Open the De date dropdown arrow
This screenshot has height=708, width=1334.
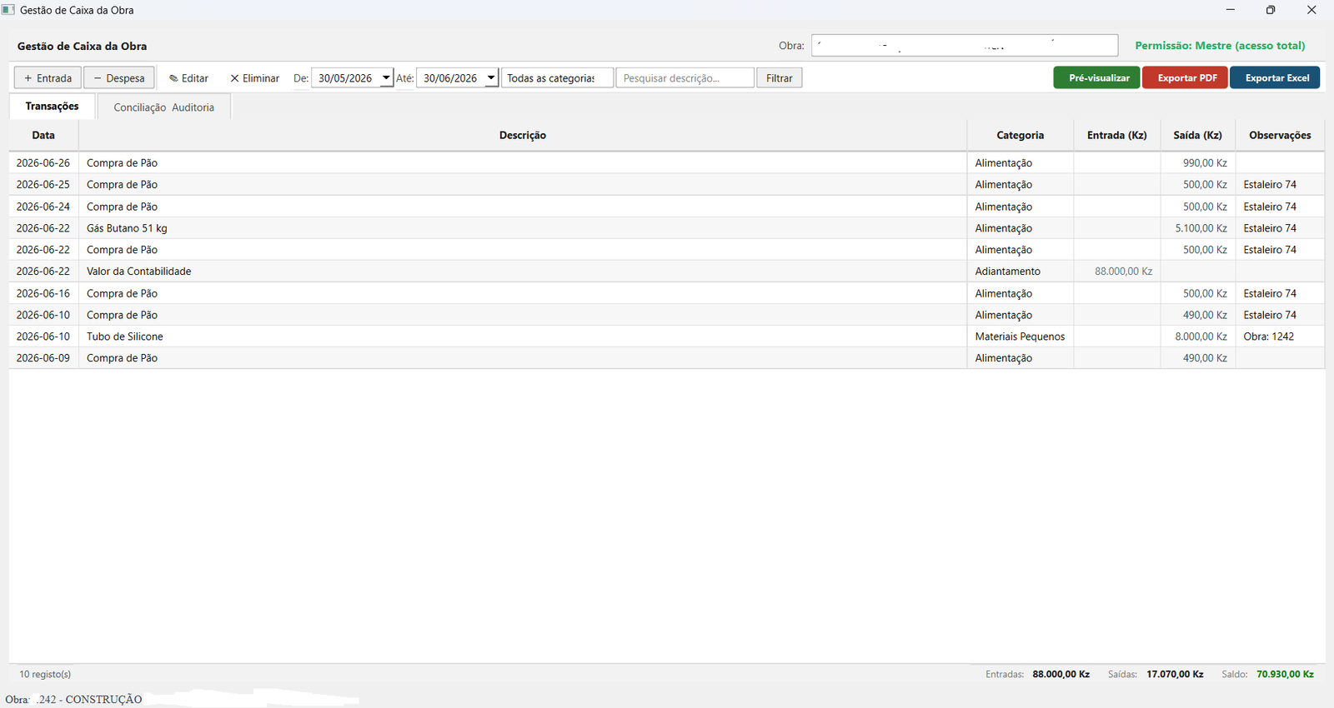(x=386, y=78)
